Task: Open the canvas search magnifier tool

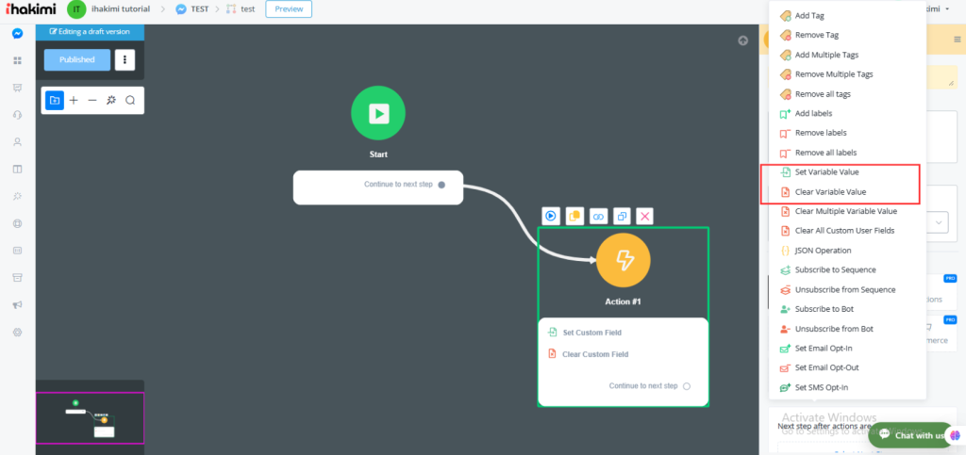Action: pyautogui.click(x=130, y=101)
